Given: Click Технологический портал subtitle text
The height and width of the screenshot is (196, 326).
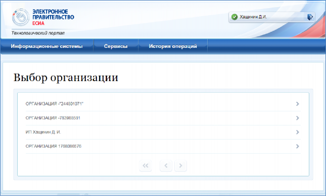Looking at the screenshot, I should [38, 33].
